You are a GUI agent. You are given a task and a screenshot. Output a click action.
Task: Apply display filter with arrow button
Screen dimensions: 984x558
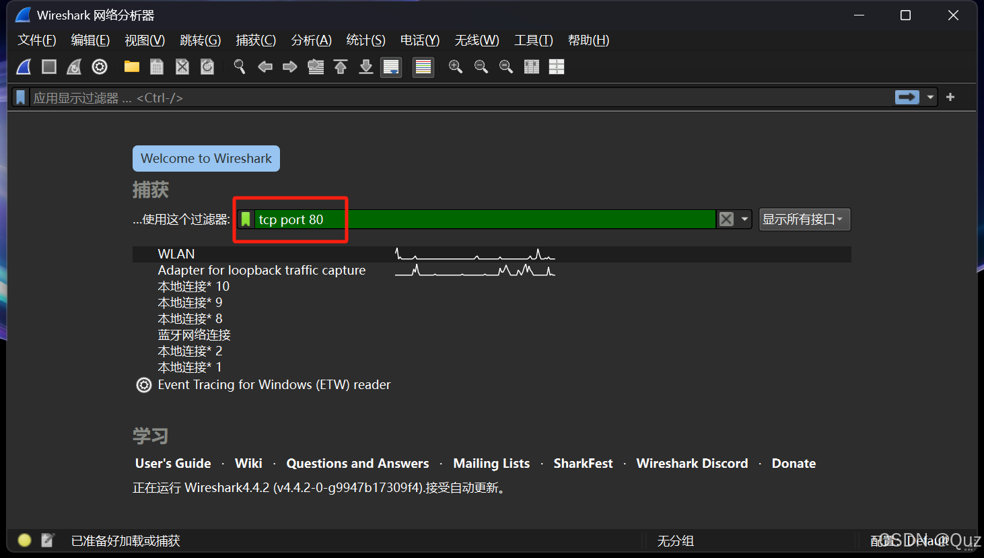907,98
